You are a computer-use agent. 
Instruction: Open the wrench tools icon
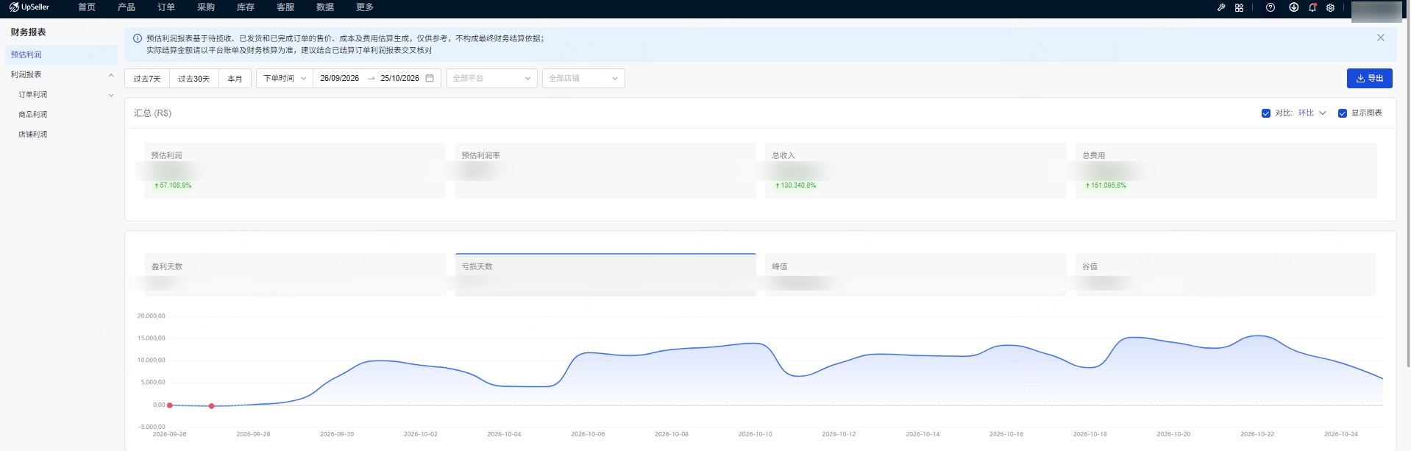pyautogui.click(x=1221, y=7)
